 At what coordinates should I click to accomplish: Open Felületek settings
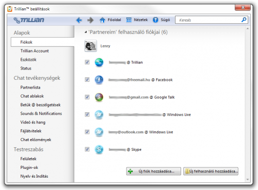click(x=28, y=159)
